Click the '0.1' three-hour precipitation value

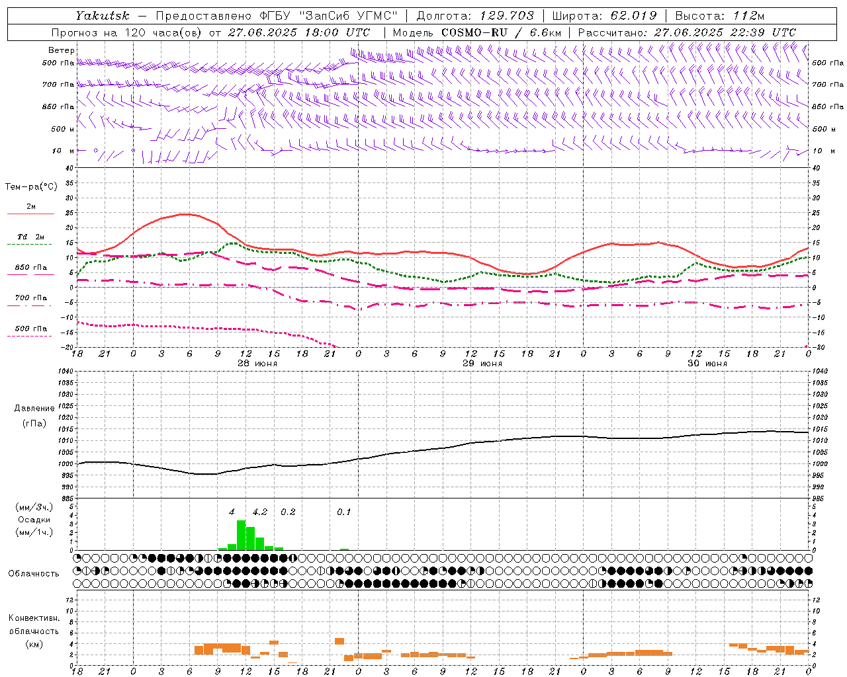pos(344,512)
